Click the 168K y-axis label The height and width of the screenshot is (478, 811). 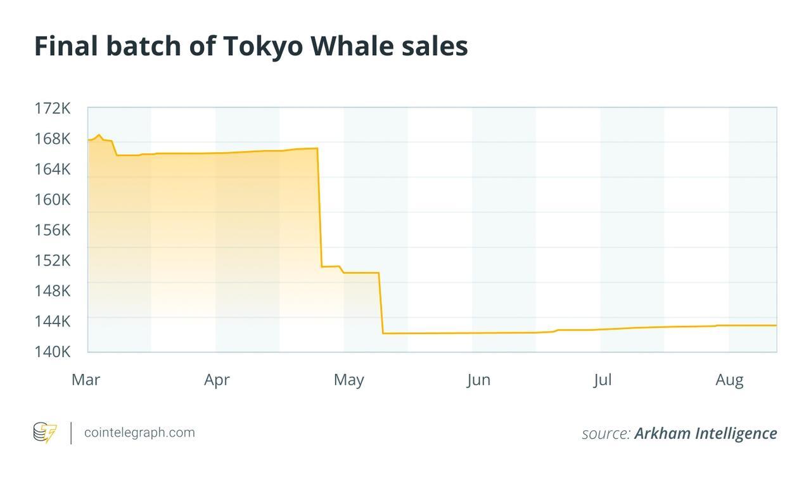point(52,139)
